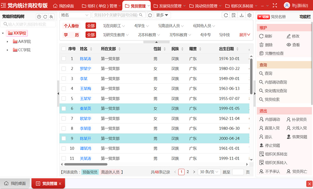Screen dimensions: 313x189
Task: Click the 预备党员 color legend swatch
Action: 90,172
